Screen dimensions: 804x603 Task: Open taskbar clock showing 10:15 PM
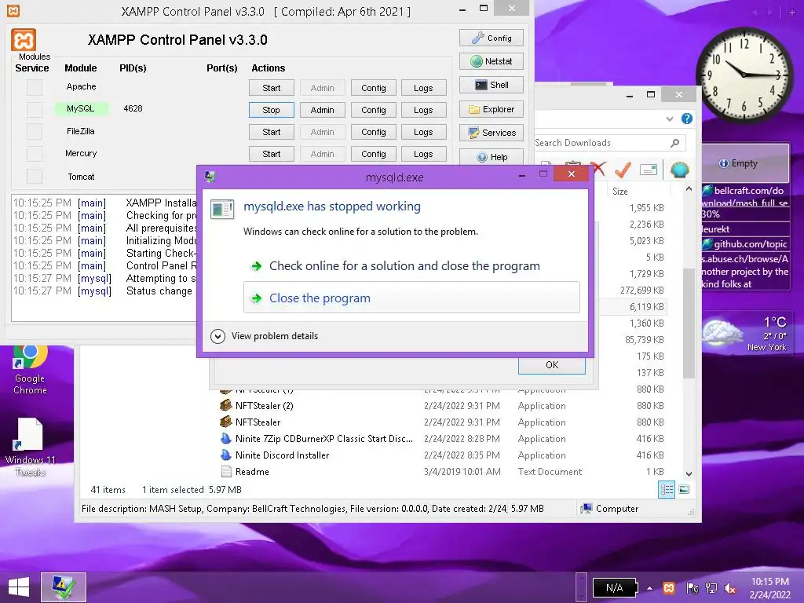coord(769,587)
